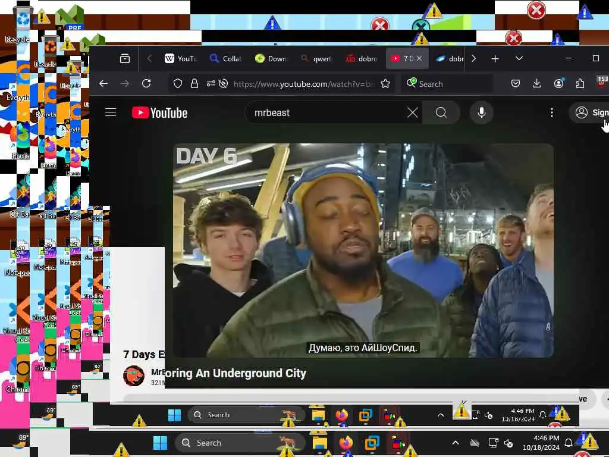Image resolution: width=609 pixels, height=457 pixels.
Task: Click the autoplay-blocked icon in address bar
Action: pyautogui.click(x=223, y=83)
